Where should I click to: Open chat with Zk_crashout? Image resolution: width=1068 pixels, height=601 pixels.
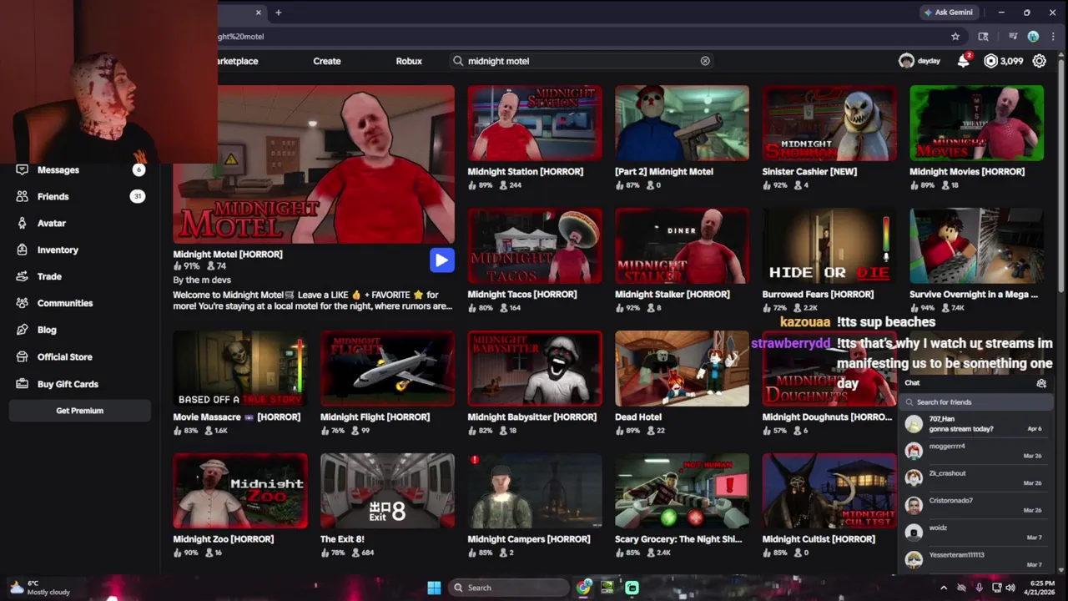974,477
